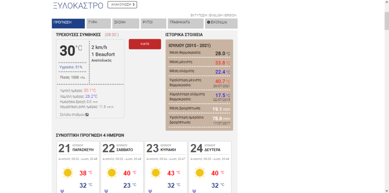Expand details for ΠΑΡΑΣΚΕΥΗ 21 forecast
This screenshot has height=193, width=389.
pyautogui.click(x=62, y=191)
